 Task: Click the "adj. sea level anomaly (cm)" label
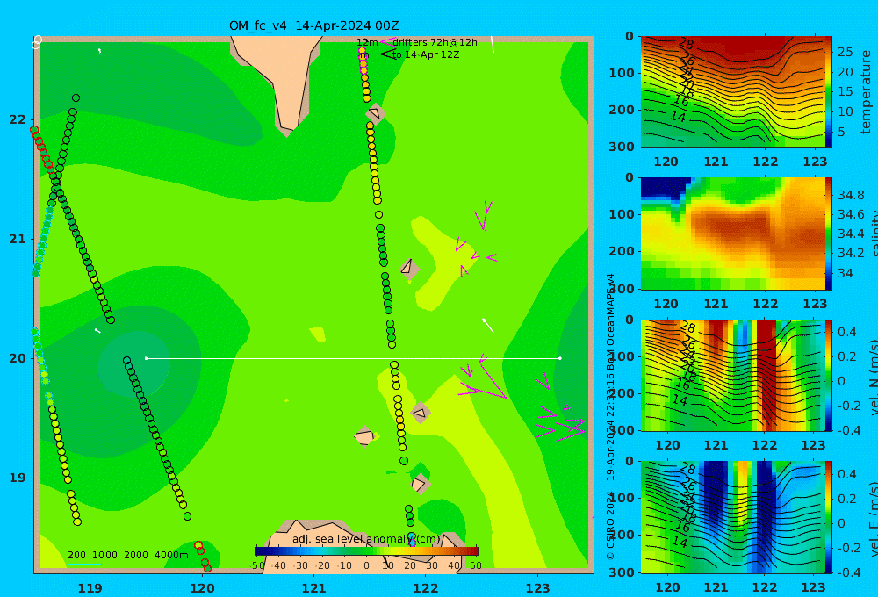365,539
